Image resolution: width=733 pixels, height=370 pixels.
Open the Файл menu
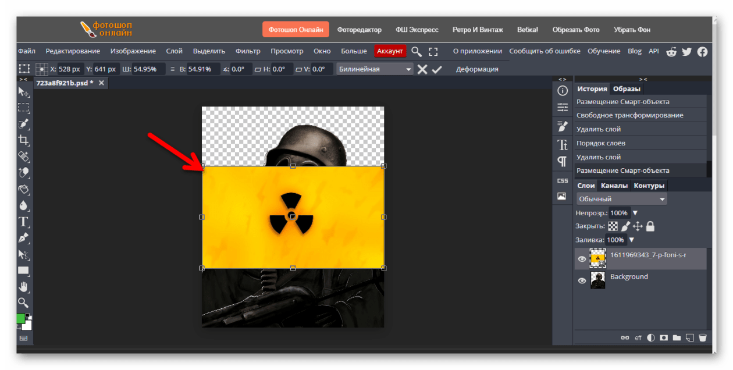[x=27, y=51]
